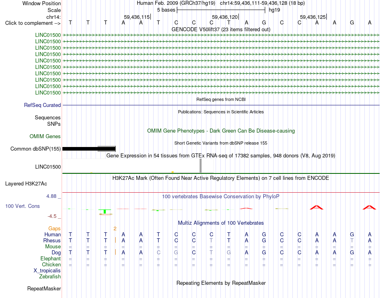Click the LINC01500 GTEx expression track label
The width and height of the screenshot is (380, 298).
pyautogui.click(x=48, y=167)
